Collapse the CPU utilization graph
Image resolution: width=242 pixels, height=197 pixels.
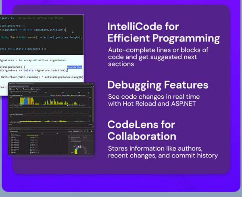(x=10, y=114)
